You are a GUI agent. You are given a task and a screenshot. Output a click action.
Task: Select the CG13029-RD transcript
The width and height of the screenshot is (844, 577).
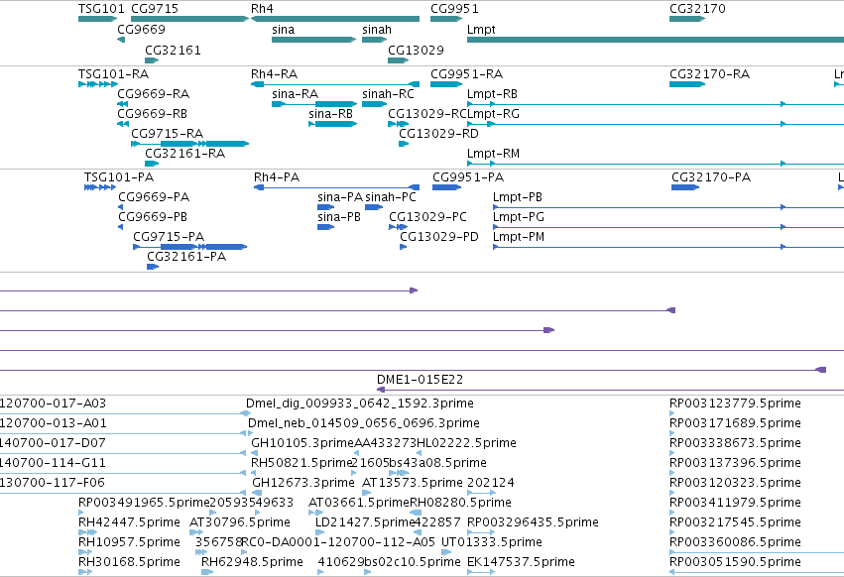404,145
